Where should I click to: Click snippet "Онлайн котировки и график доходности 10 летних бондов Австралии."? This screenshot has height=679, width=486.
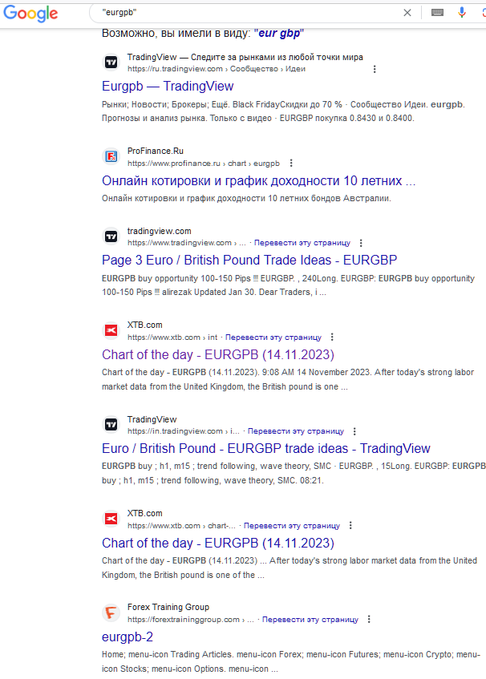coord(246,198)
